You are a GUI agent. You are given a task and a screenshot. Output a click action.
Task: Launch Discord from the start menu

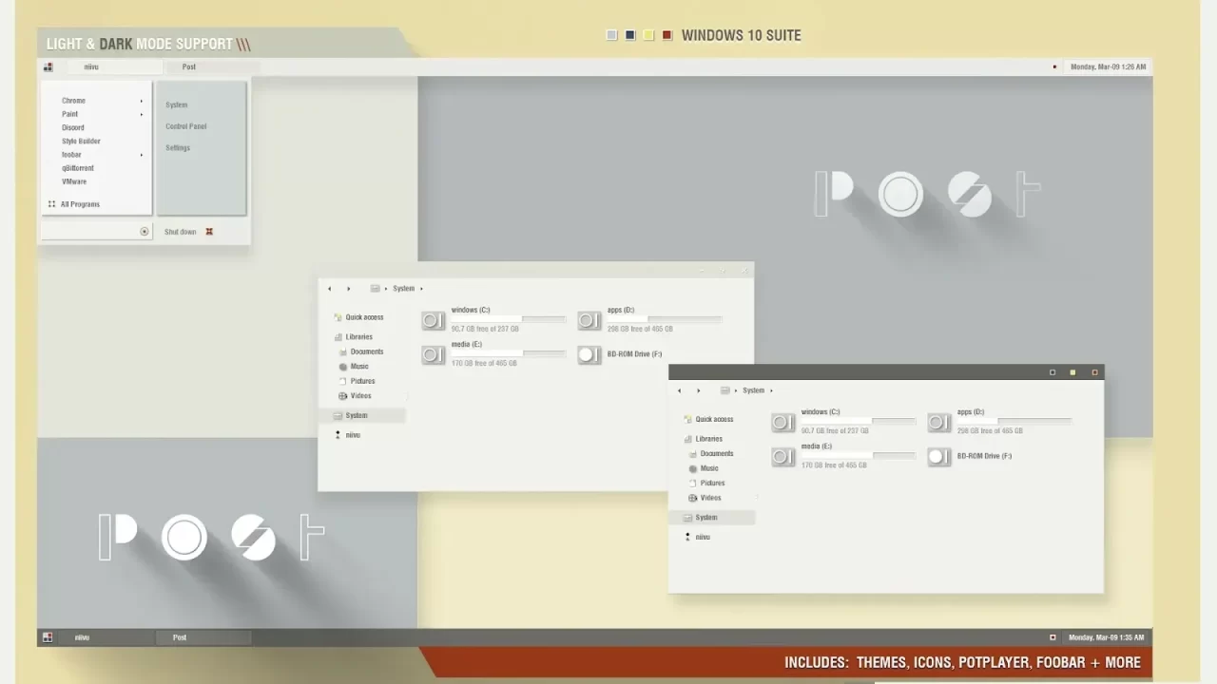(73, 127)
